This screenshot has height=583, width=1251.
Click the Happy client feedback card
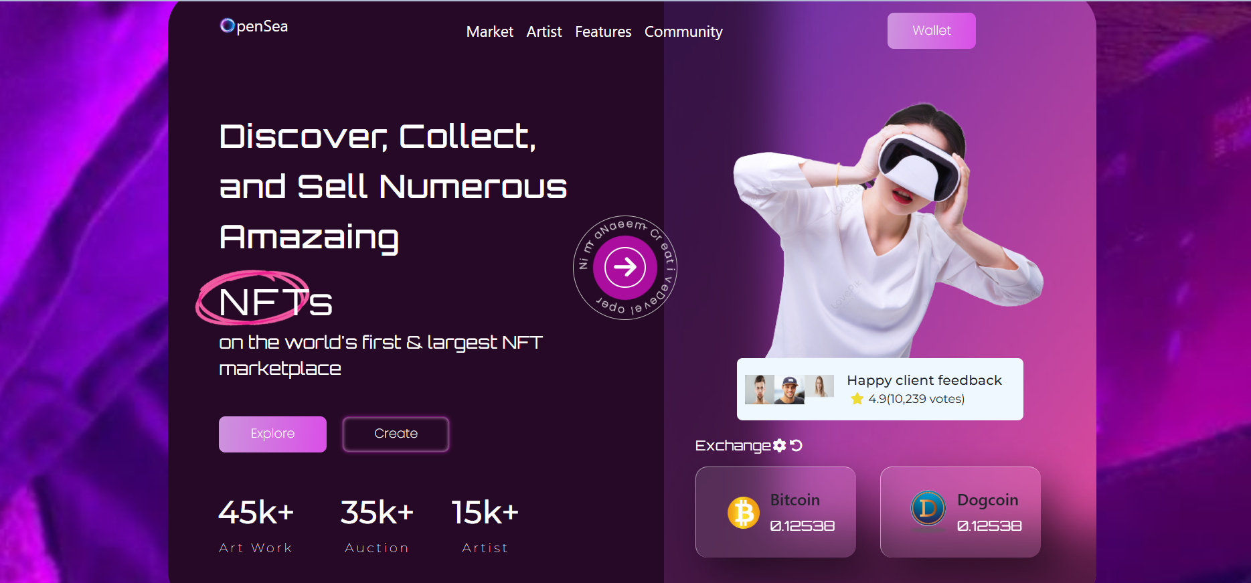(x=880, y=389)
